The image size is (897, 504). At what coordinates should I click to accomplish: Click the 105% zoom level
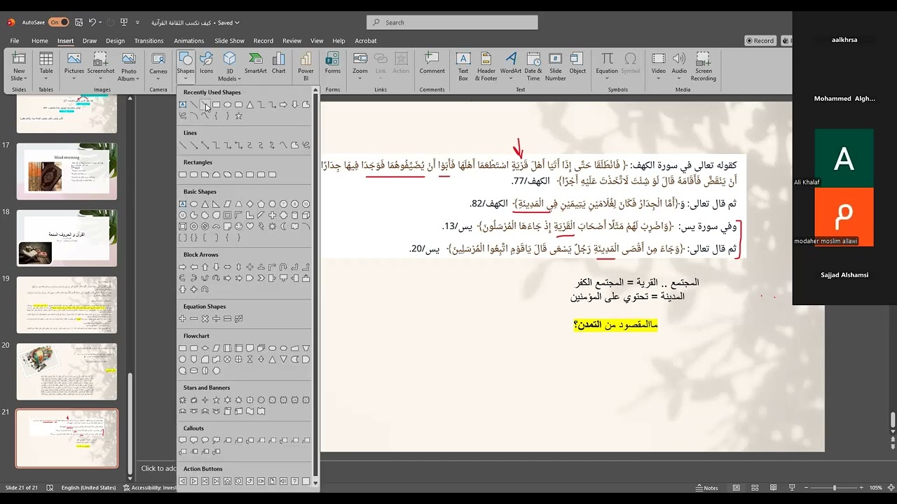coord(875,488)
